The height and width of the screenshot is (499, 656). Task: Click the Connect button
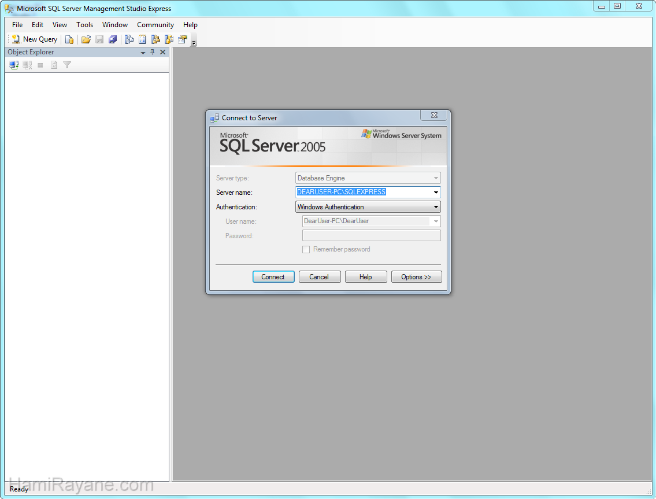click(x=273, y=277)
